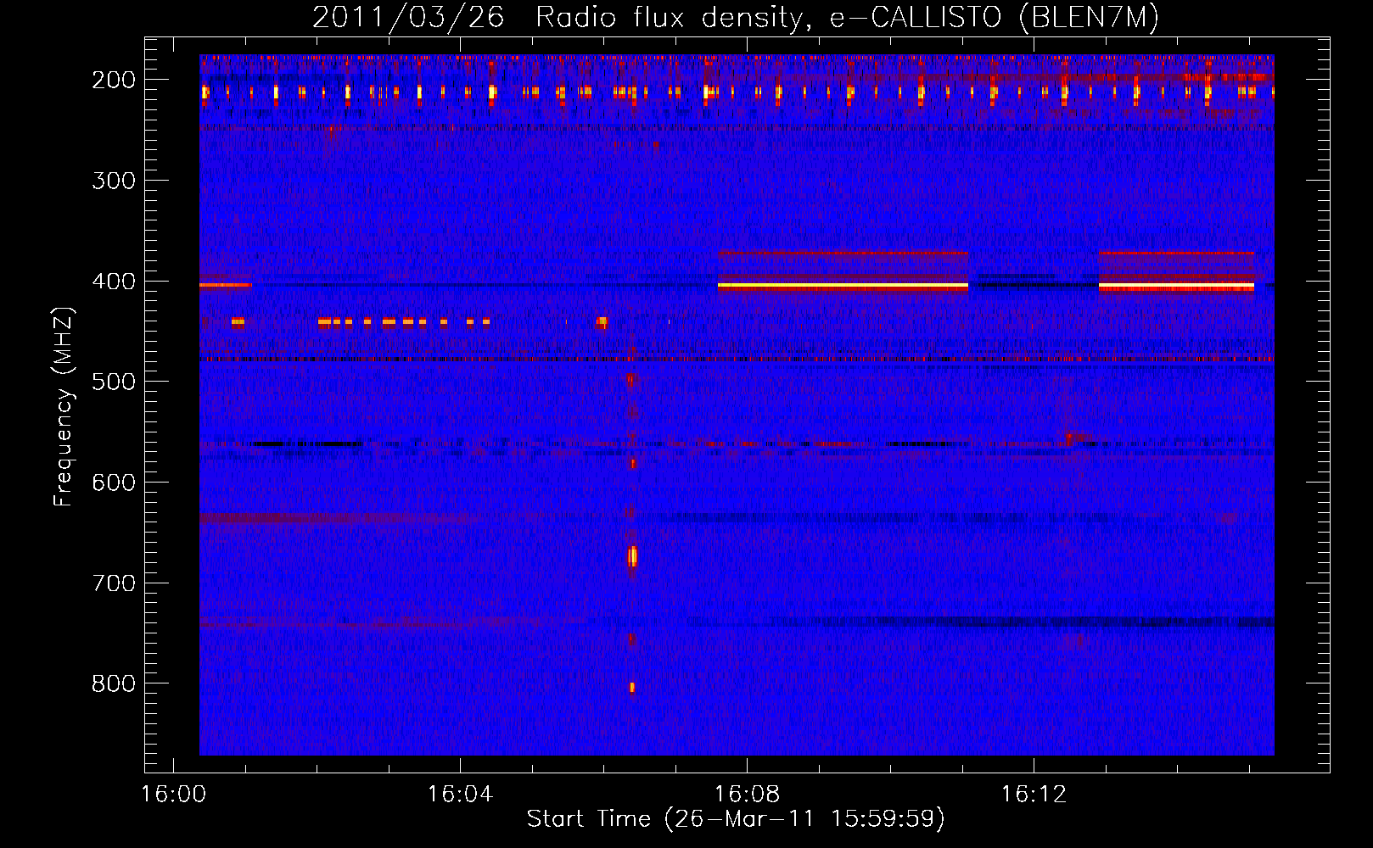Select the 500 frequency tick label
1373x848 pixels.
coord(114,382)
